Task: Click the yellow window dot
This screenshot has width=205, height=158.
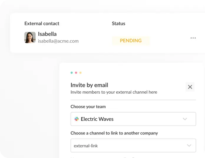Action: click(80, 73)
